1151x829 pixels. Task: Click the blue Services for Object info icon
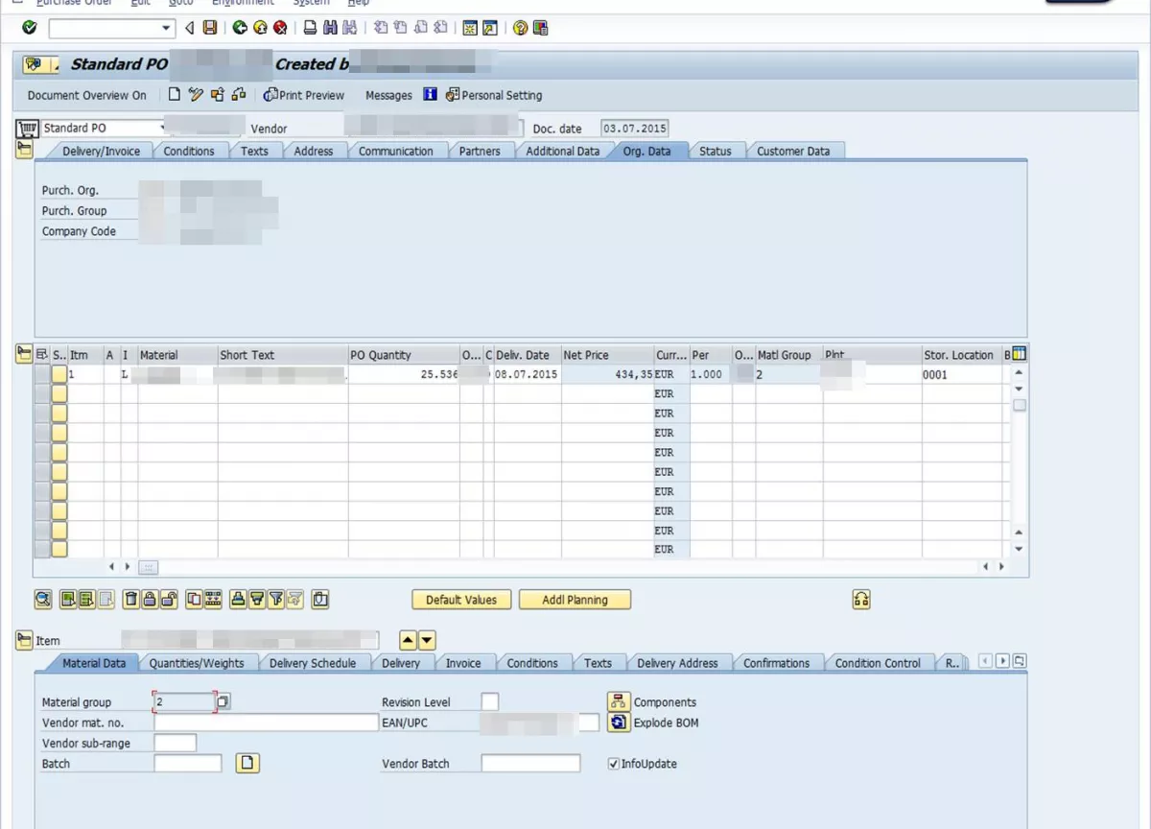coord(431,94)
